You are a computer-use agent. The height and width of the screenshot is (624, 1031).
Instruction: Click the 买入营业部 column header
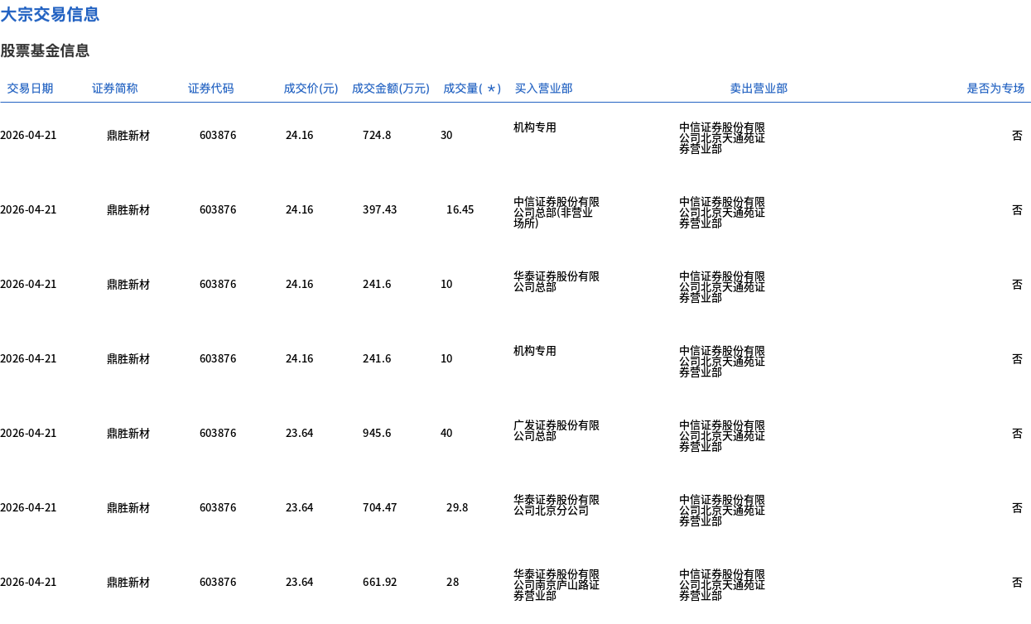[543, 89]
